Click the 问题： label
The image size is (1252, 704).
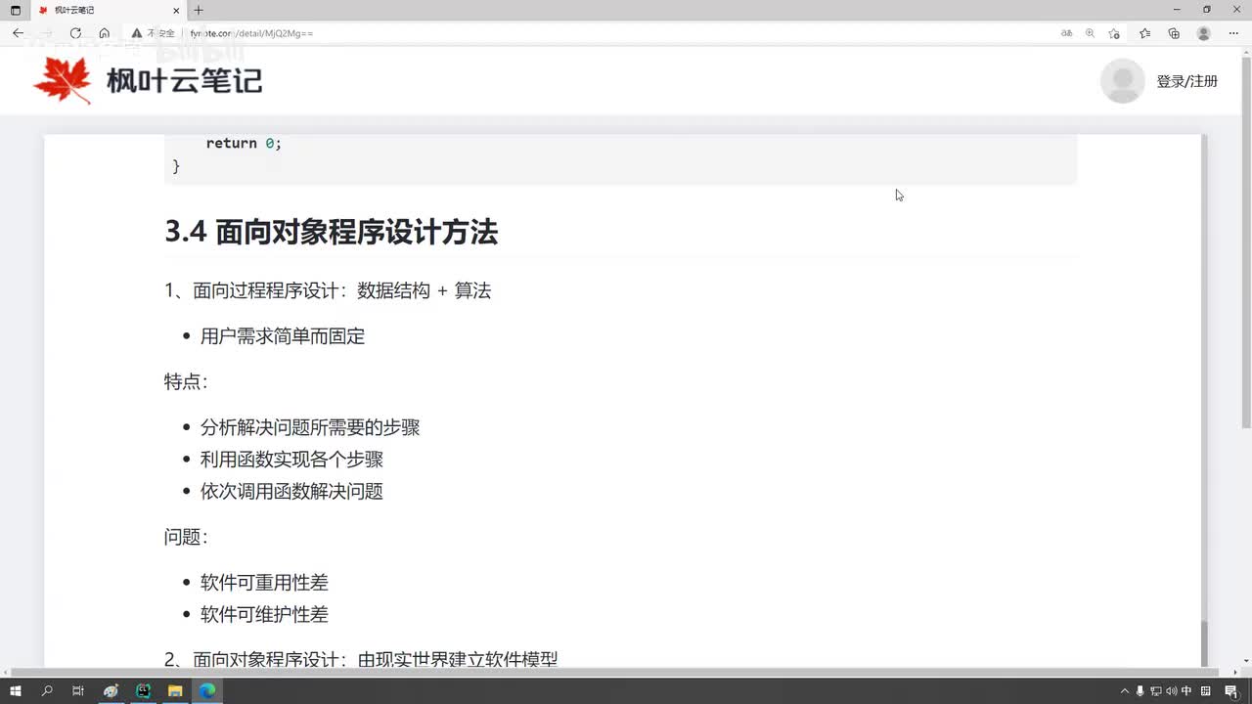click(x=186, y=537)
